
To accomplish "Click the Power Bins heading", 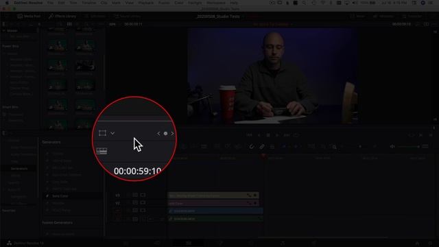I will tap(10, 46).
